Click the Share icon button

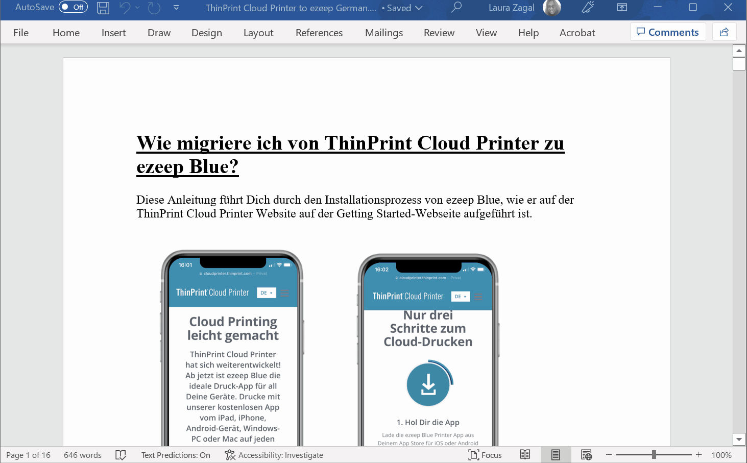(724, 32)
